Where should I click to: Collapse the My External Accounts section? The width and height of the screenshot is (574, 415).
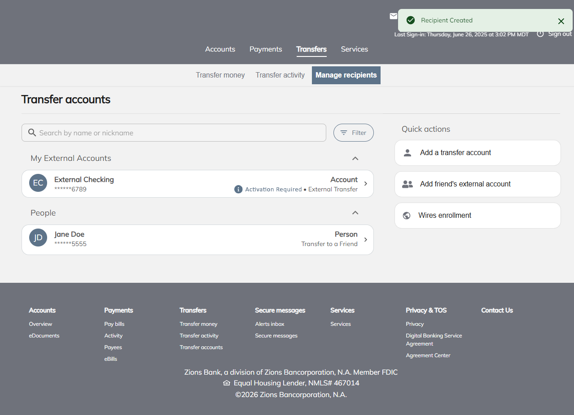(x=355, y=158)
